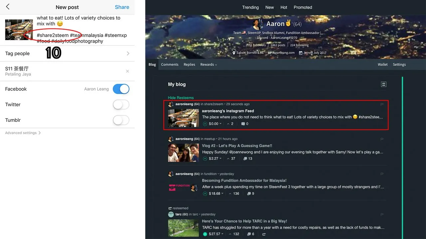The image size is (426, 239).
Task: Open the Promoted tab on Steemit
Action: tap(303, 7)
